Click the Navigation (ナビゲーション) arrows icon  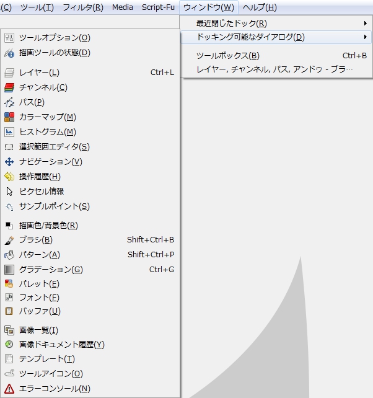tap(9, 162)
